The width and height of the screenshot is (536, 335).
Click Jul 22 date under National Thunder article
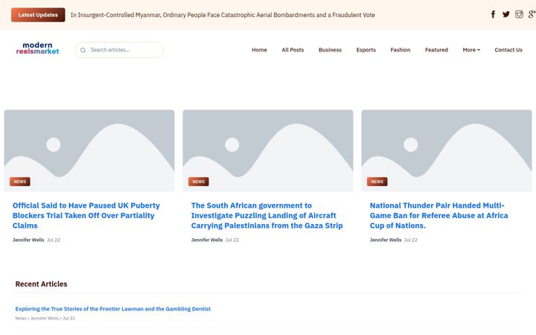coord(410,240)
